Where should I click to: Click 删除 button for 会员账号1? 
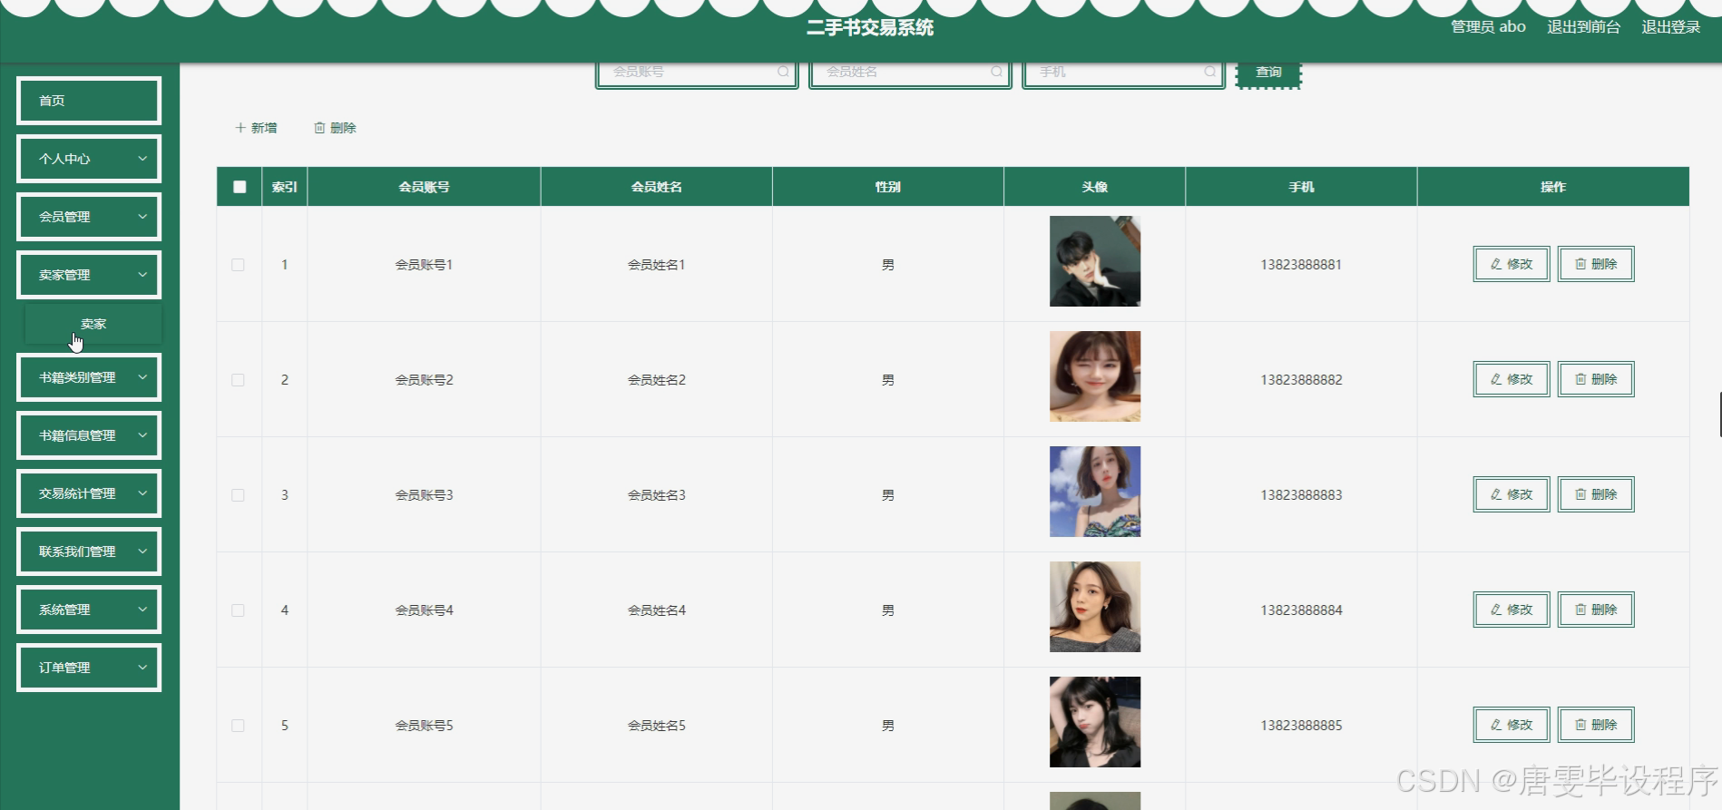(x=1596, y=264)
